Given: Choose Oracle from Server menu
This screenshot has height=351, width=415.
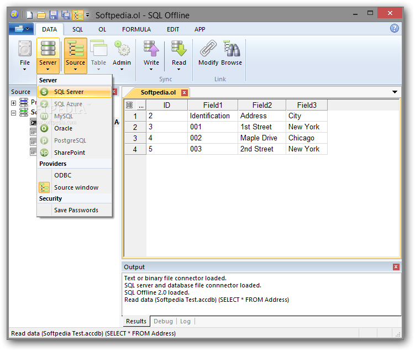Looking at the screenshot, I should click(x=75, y=128).
